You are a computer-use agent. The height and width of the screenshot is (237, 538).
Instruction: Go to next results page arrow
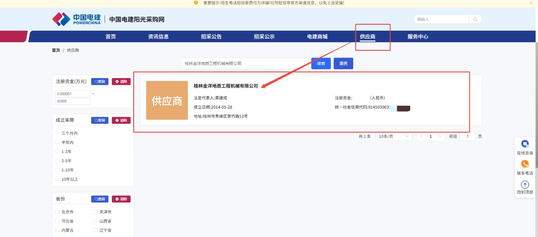(440, 136)
